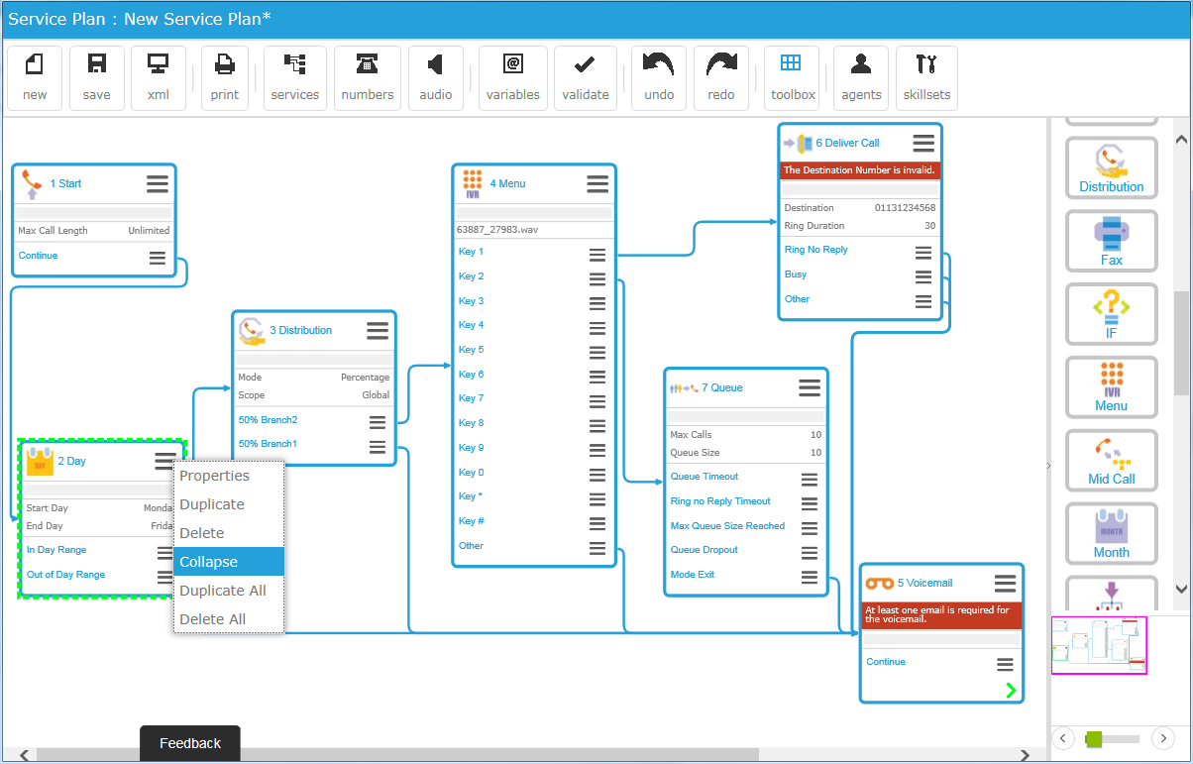Viewport: 1193px width, 764px height.
Task: Adjust the green zoom slider handle
Action: click(x=1094, y=738)
